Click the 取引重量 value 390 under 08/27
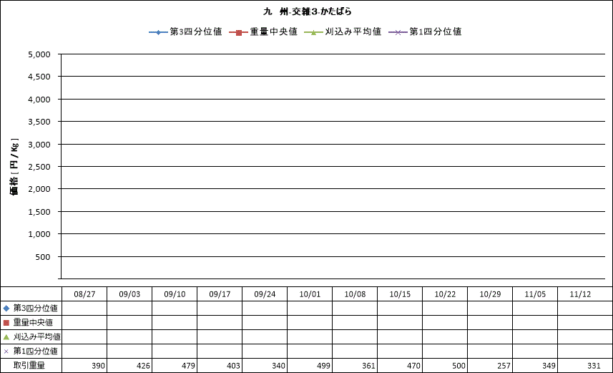The width and height of the screenshot is (613, 373). tap(98, 367)
